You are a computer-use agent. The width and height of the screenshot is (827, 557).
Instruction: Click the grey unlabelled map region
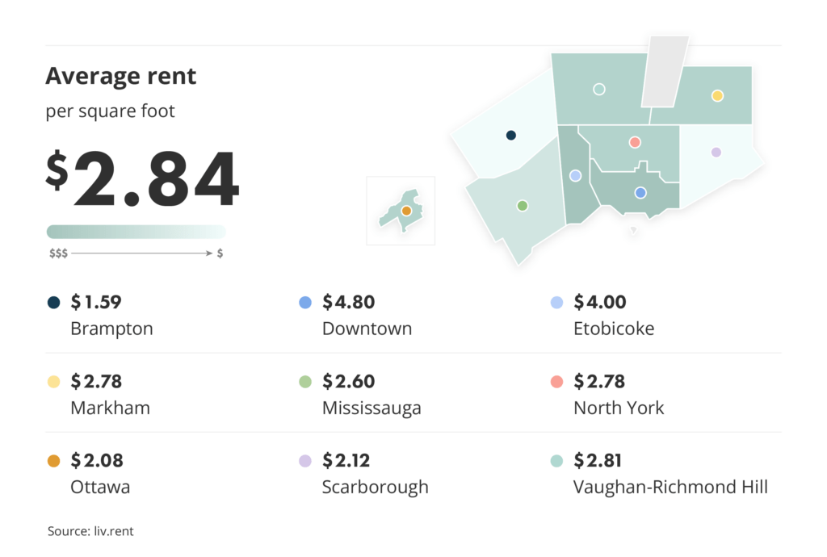(665, 71)
